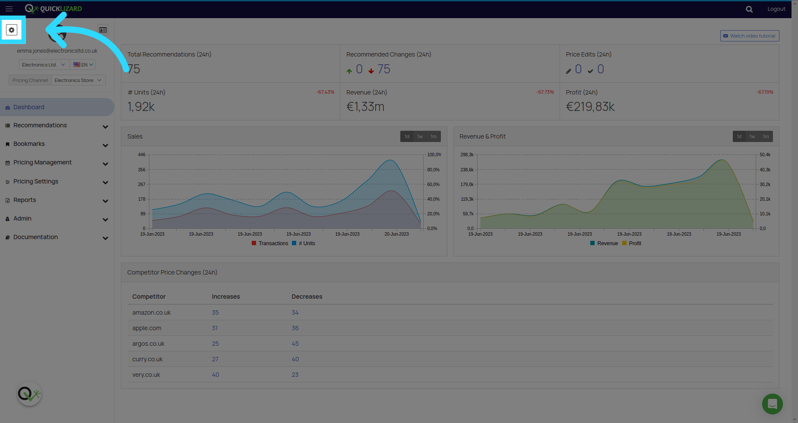Click the Pricing Settings sliders icon

tap(7, 182)
